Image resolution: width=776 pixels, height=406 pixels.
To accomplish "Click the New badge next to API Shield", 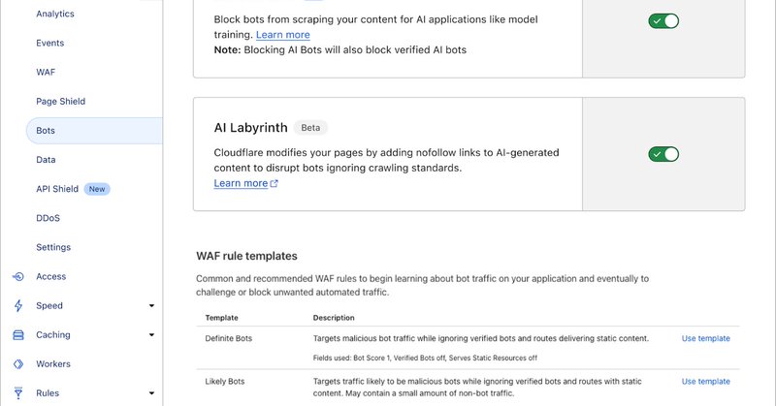I will (x=97, y=189).
